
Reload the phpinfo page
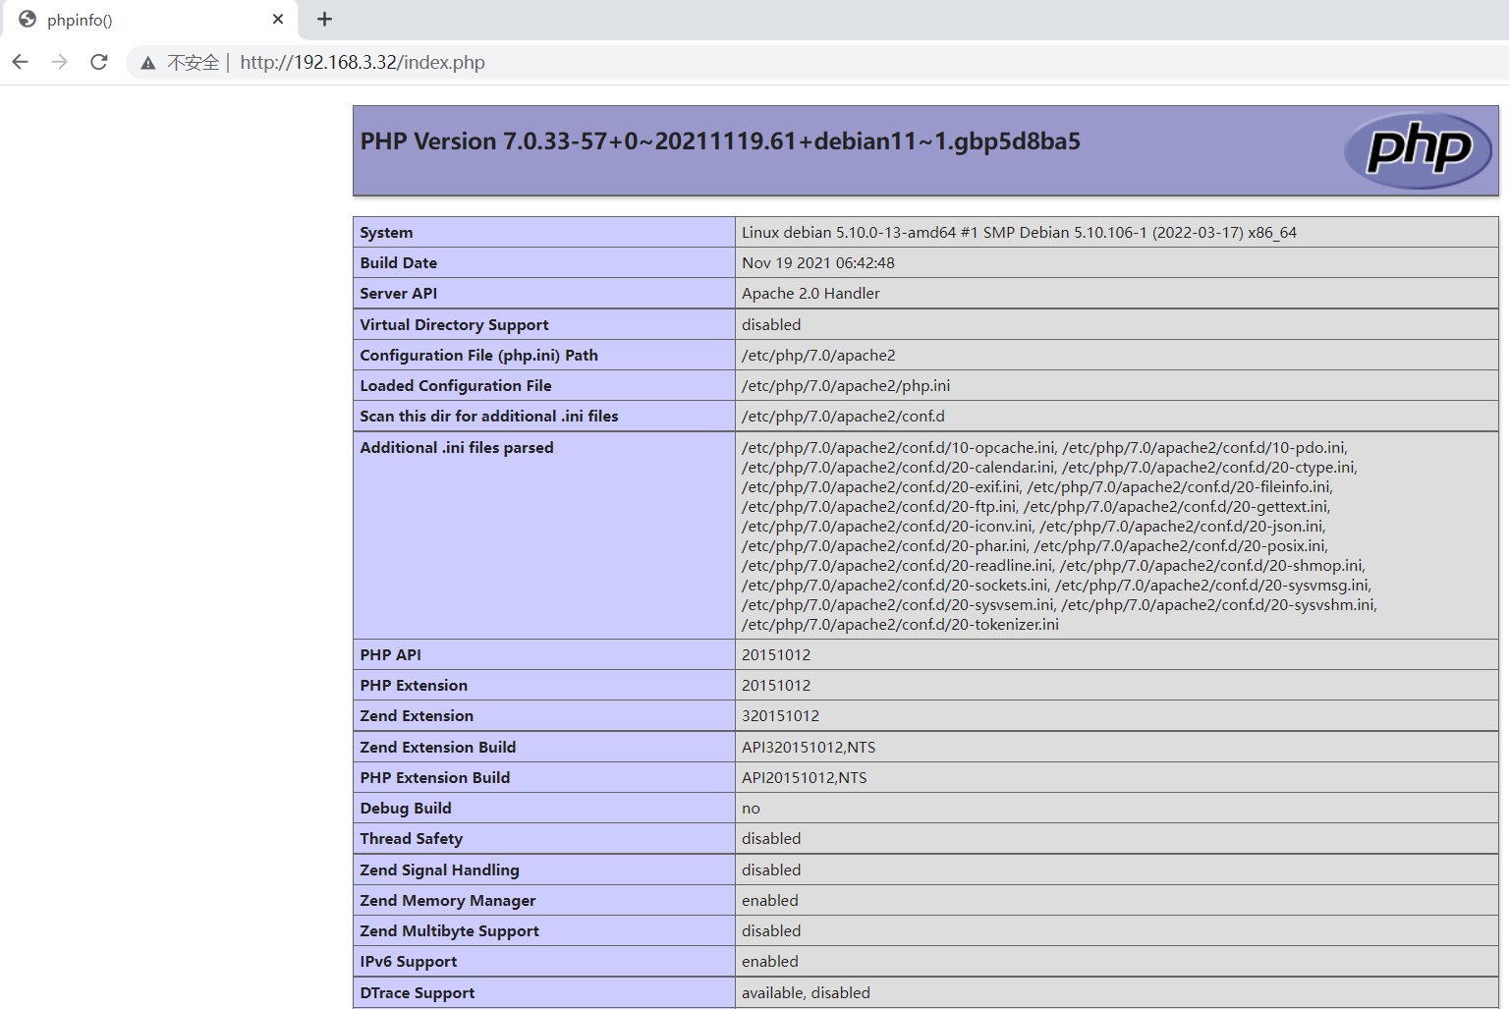click(99, 62)
